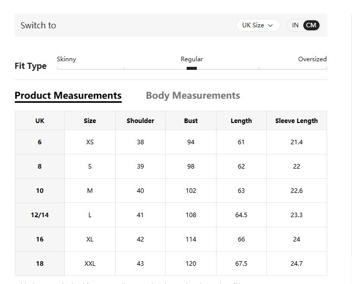Select the Product Measurements tab
This screenshot has width=352, height=284.
pyautogui.click(x=68, y=96)
